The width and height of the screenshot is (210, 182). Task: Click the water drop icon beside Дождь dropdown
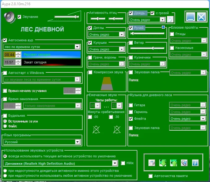(170, 20)
